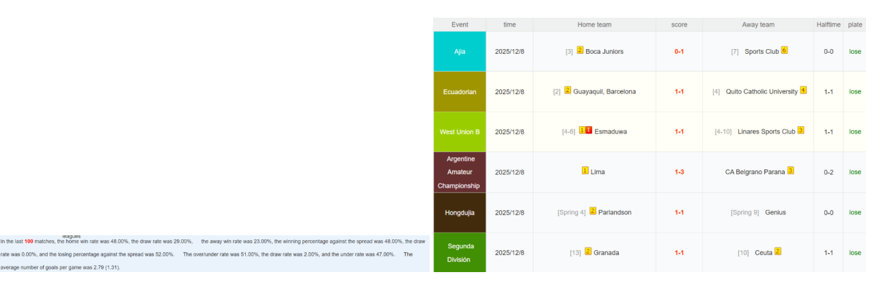Open the 1-3 score for Lima match
Image resolution: width=892 pixels, height=283 pixels.
pyautogui.click(x=679, y=172)
